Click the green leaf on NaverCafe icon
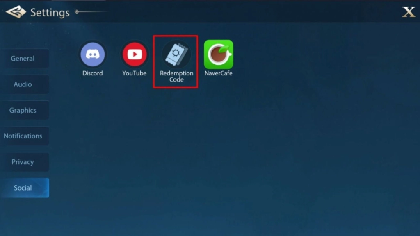Image resolution: width=420 pixels, height=236 pixels. [x=224, y=49]
